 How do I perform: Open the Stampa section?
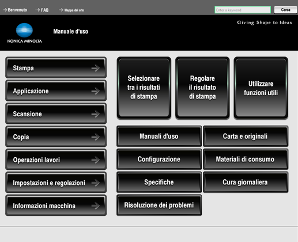(x=56, y=67)
